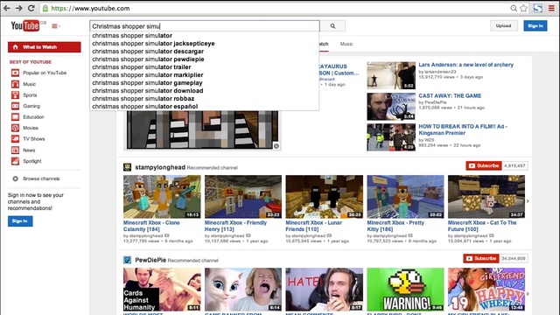Click the What to Watch button
560x315 pixels.
coord(45,47)
